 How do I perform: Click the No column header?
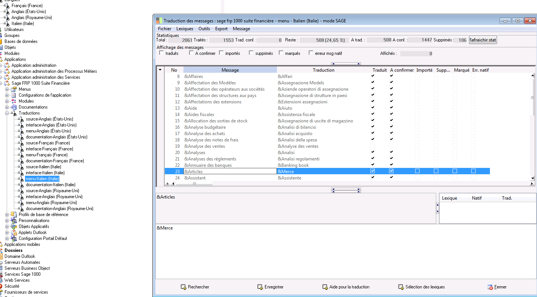point(174,70)
